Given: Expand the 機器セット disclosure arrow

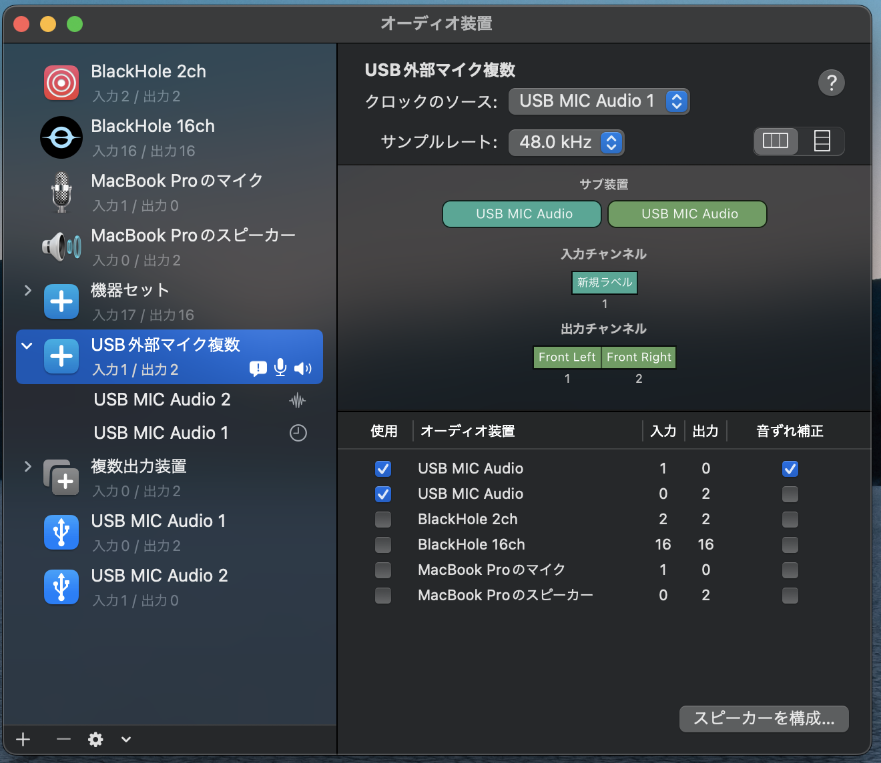Looking at the screenshot, I should (27, 290).
